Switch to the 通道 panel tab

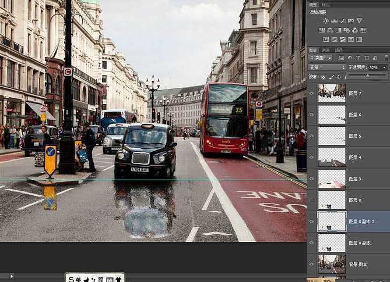tap(326, 50)
